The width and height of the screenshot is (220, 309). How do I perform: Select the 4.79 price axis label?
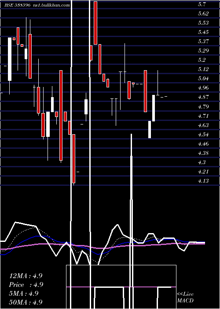coord(203,106)
